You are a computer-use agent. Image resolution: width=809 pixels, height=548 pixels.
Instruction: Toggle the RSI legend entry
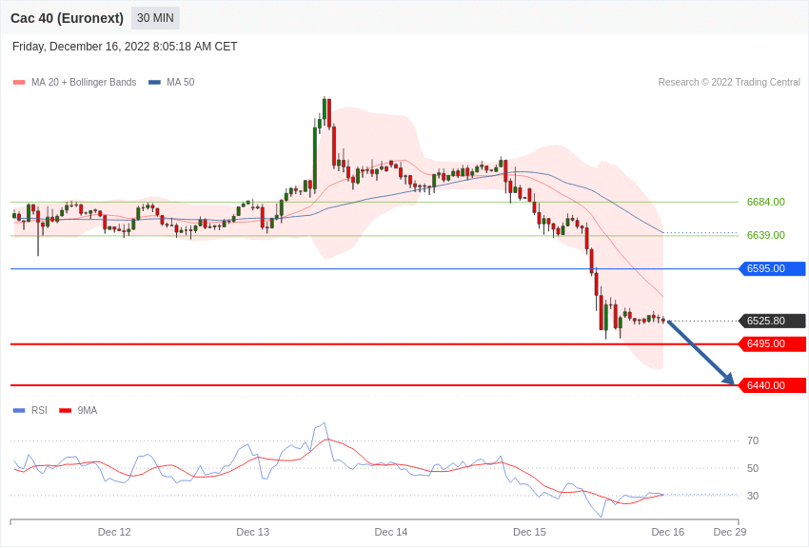[x=30, y=410]
